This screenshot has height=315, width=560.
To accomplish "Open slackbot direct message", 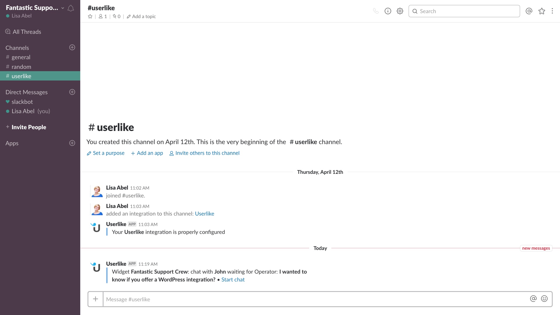I will (40, 102).
